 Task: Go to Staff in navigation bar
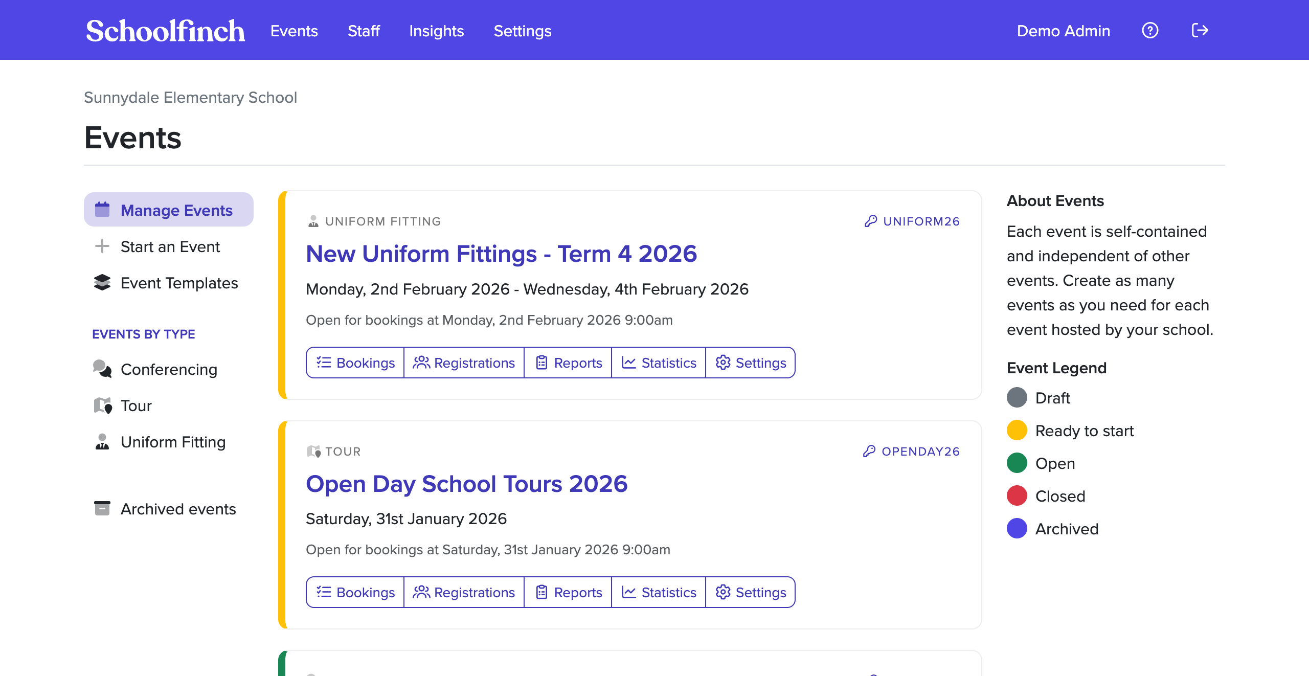pos(364,31)
